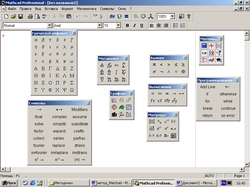
Task: Insert matrix icon in Матрицы palette
Action: coord(152,122)
